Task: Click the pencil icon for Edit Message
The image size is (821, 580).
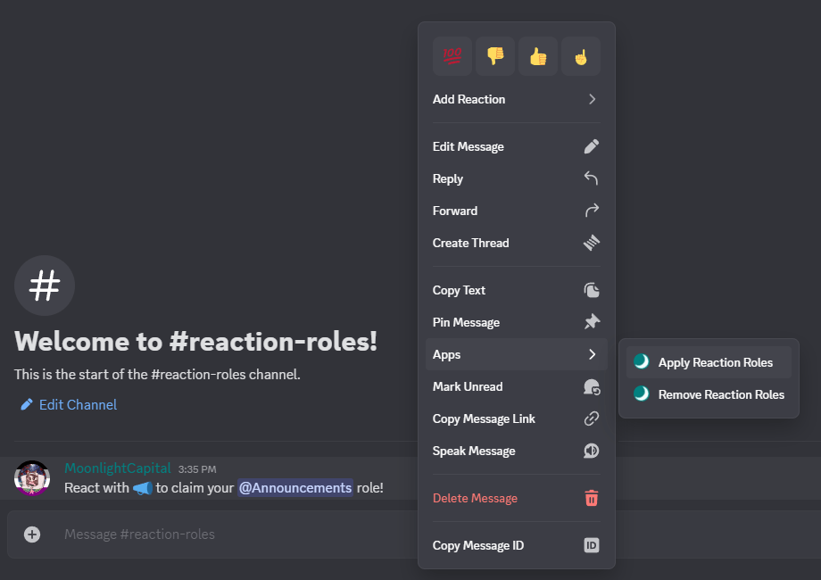Action: click(x=591, y=146)
